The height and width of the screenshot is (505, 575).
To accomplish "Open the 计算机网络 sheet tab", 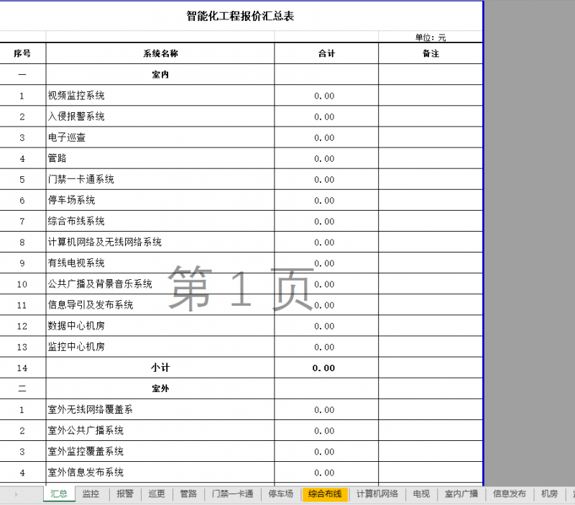I will coord(377,494).
